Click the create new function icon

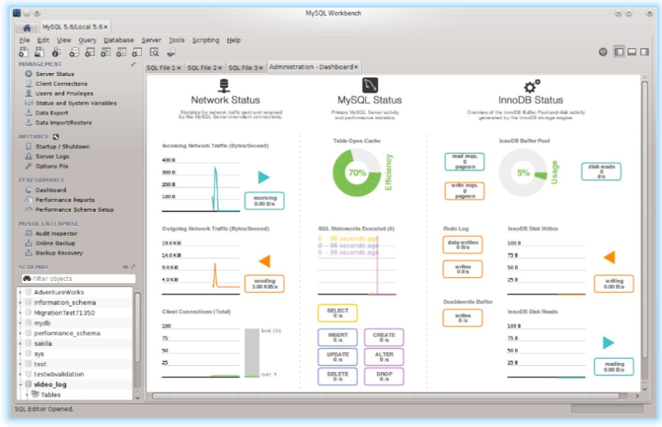pos(137,52)
